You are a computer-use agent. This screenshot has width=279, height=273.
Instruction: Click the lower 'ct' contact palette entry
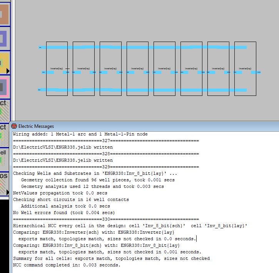click(4, 134)
